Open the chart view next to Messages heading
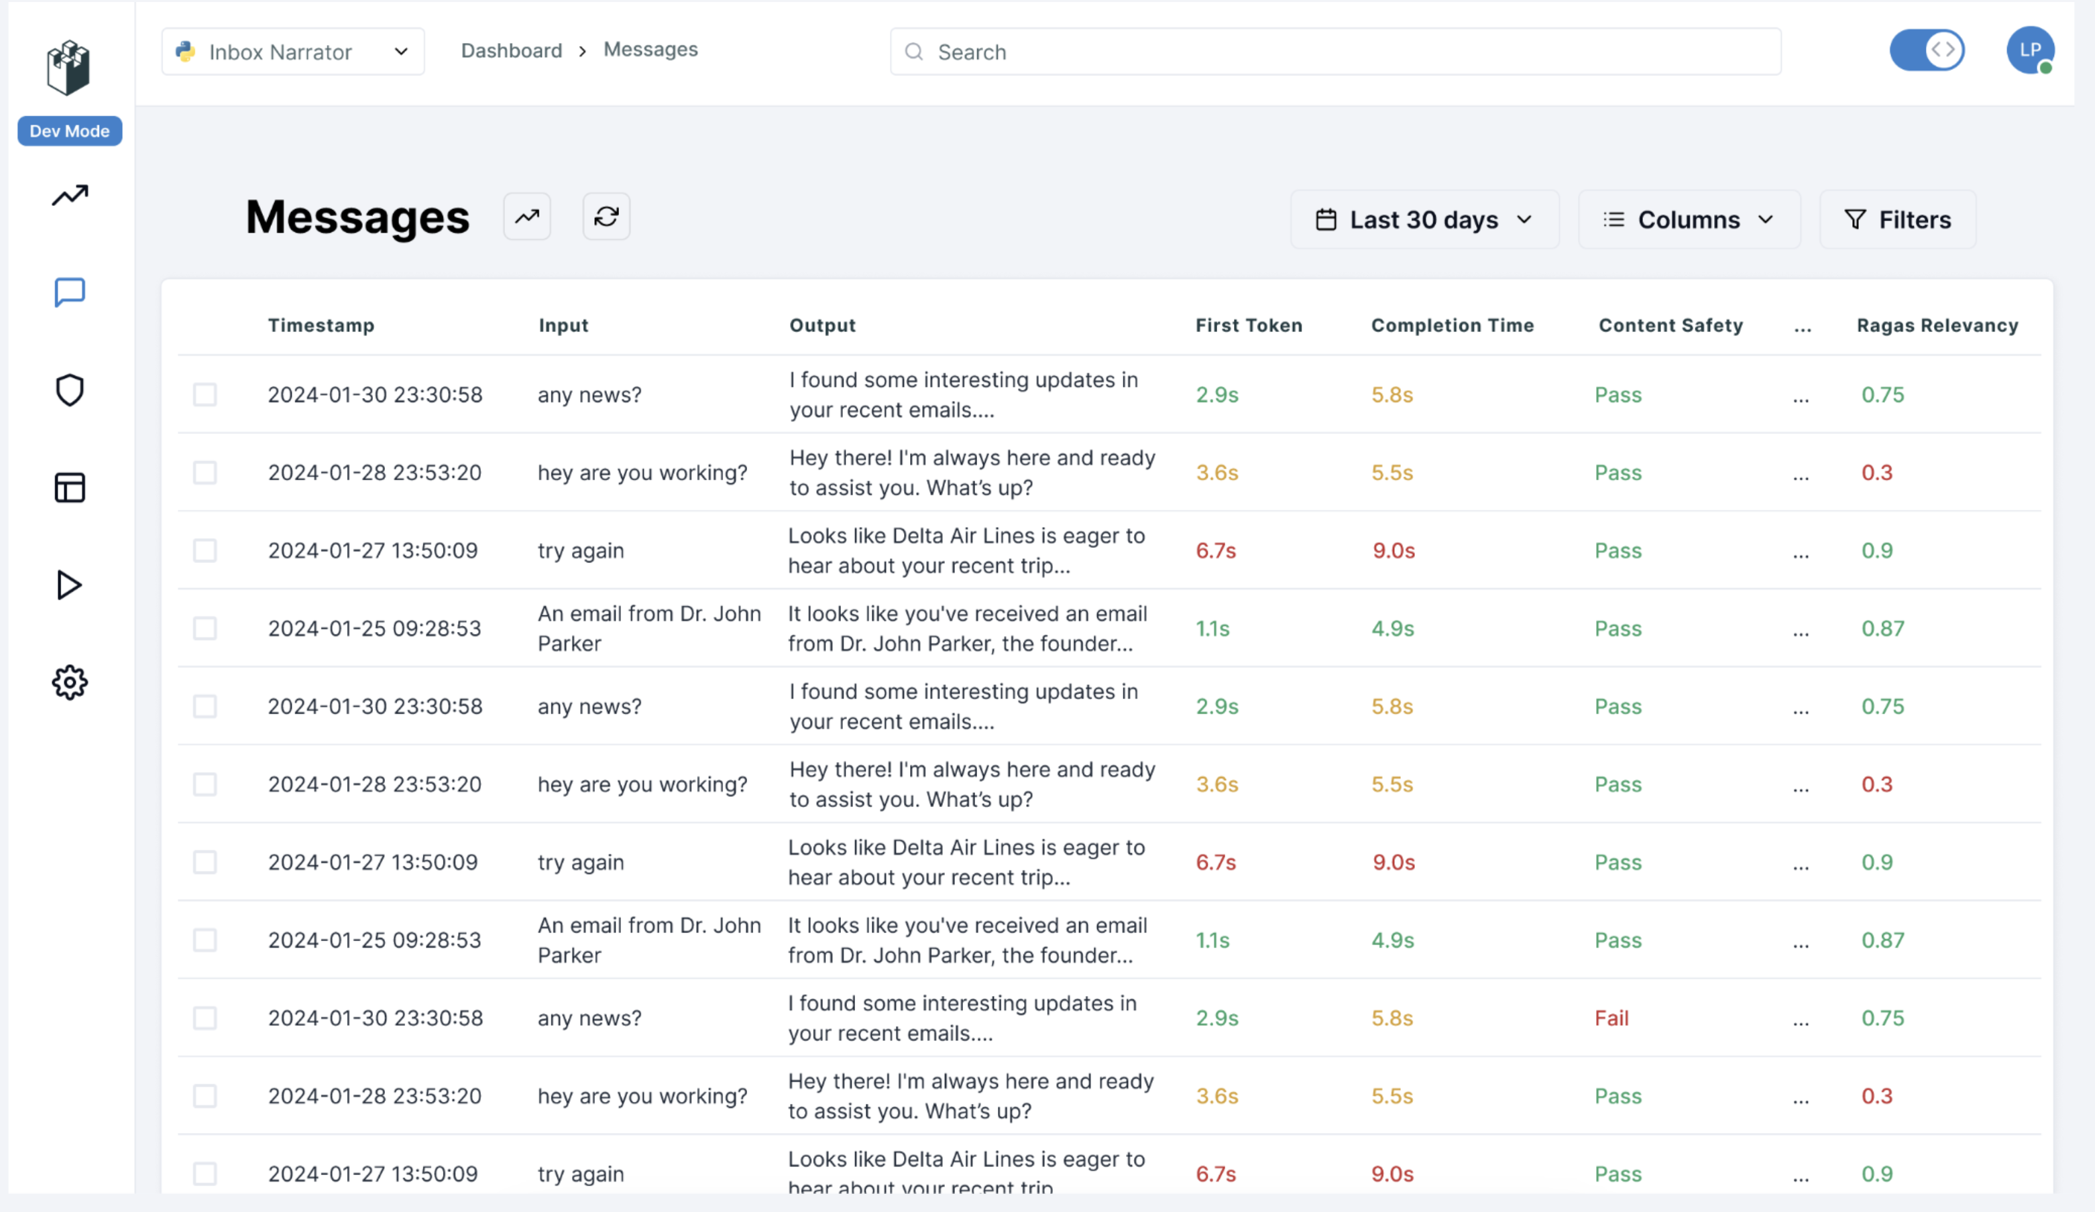This screenshot has width=2095, height=1212. point(527,216)
